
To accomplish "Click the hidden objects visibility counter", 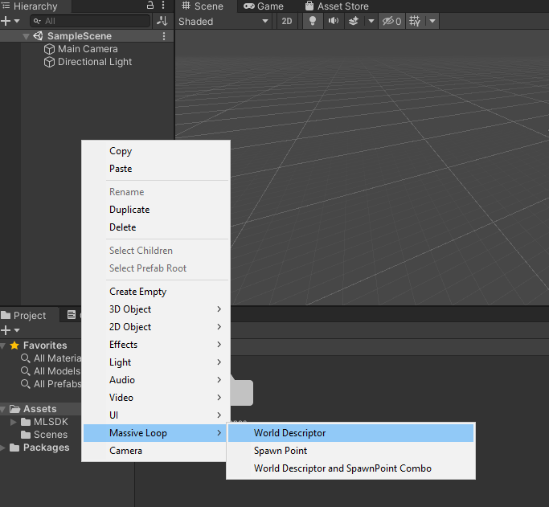I will tap(391, 22).
